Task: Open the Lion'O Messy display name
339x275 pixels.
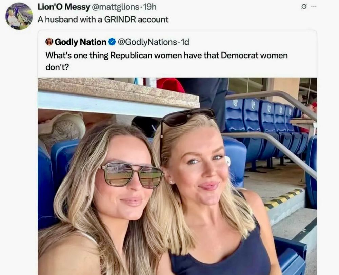Action: (x=64, y=7)
